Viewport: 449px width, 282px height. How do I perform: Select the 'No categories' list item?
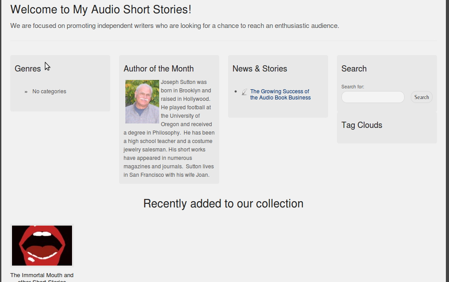click(x=49, y=91)
